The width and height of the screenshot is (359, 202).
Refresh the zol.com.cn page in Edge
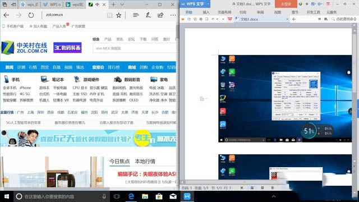31,15
